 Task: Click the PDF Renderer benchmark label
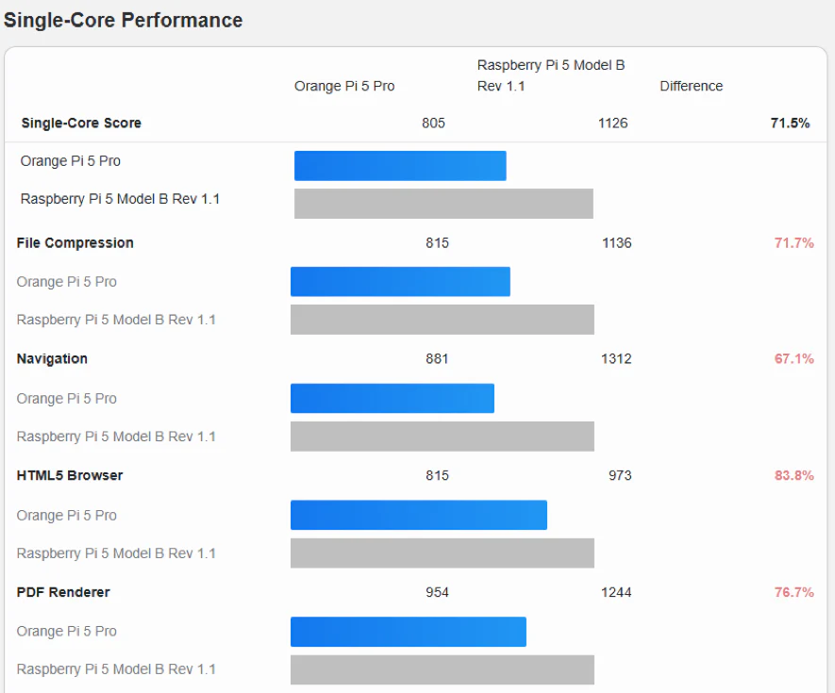[x=63, y=592]
